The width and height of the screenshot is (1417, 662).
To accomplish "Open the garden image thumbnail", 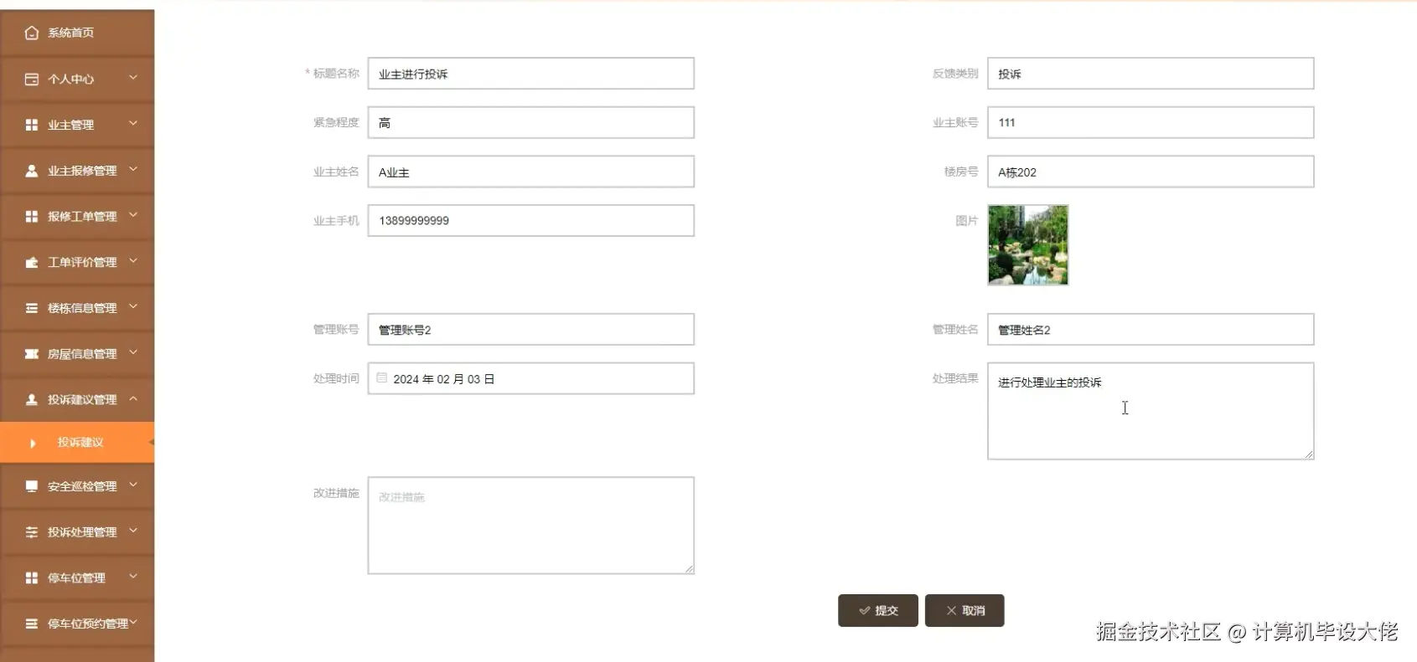I will click(x=1028, y=245).
